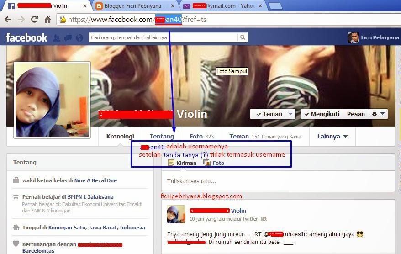Expand the Lainnya dropdown tab
Screen dimensions: 401x254
point(332,136)
